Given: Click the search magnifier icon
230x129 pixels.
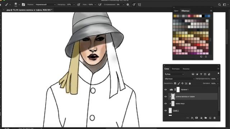Looking at the screenshot, I should 219,5.
